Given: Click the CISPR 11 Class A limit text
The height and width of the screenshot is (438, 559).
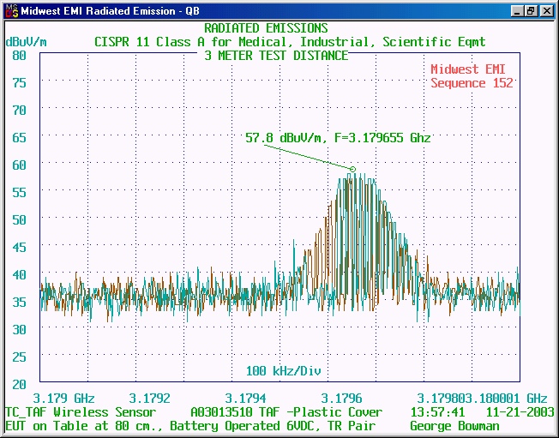Looking at the screenshot, I should point(288,42).
